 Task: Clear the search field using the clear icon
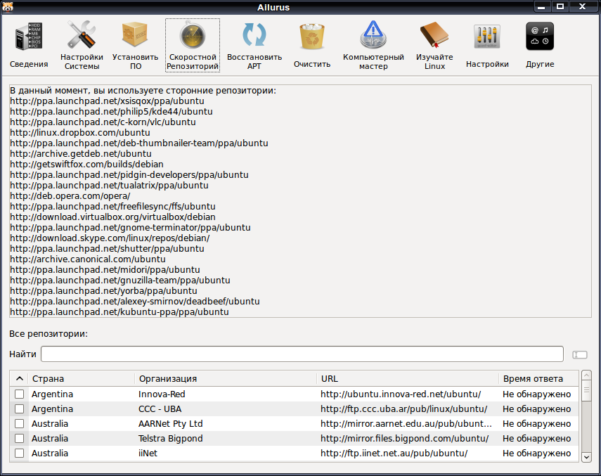pos(579,354)
